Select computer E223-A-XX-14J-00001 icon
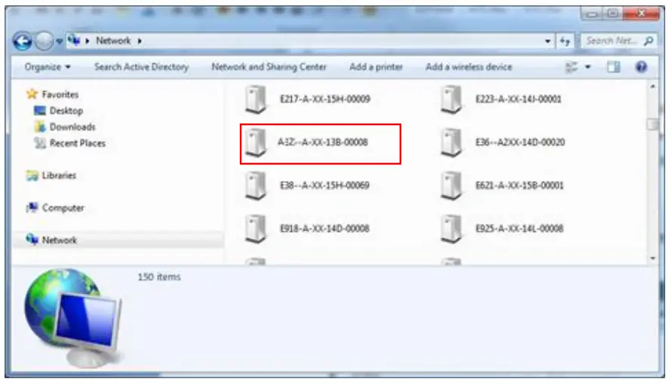 452,99
